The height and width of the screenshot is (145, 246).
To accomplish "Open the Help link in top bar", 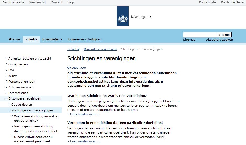I will (x=70, y=2).
